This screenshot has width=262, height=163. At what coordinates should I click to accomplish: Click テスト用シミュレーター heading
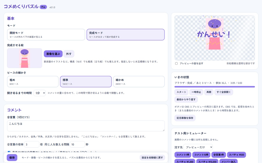click(x=190, y=133)
